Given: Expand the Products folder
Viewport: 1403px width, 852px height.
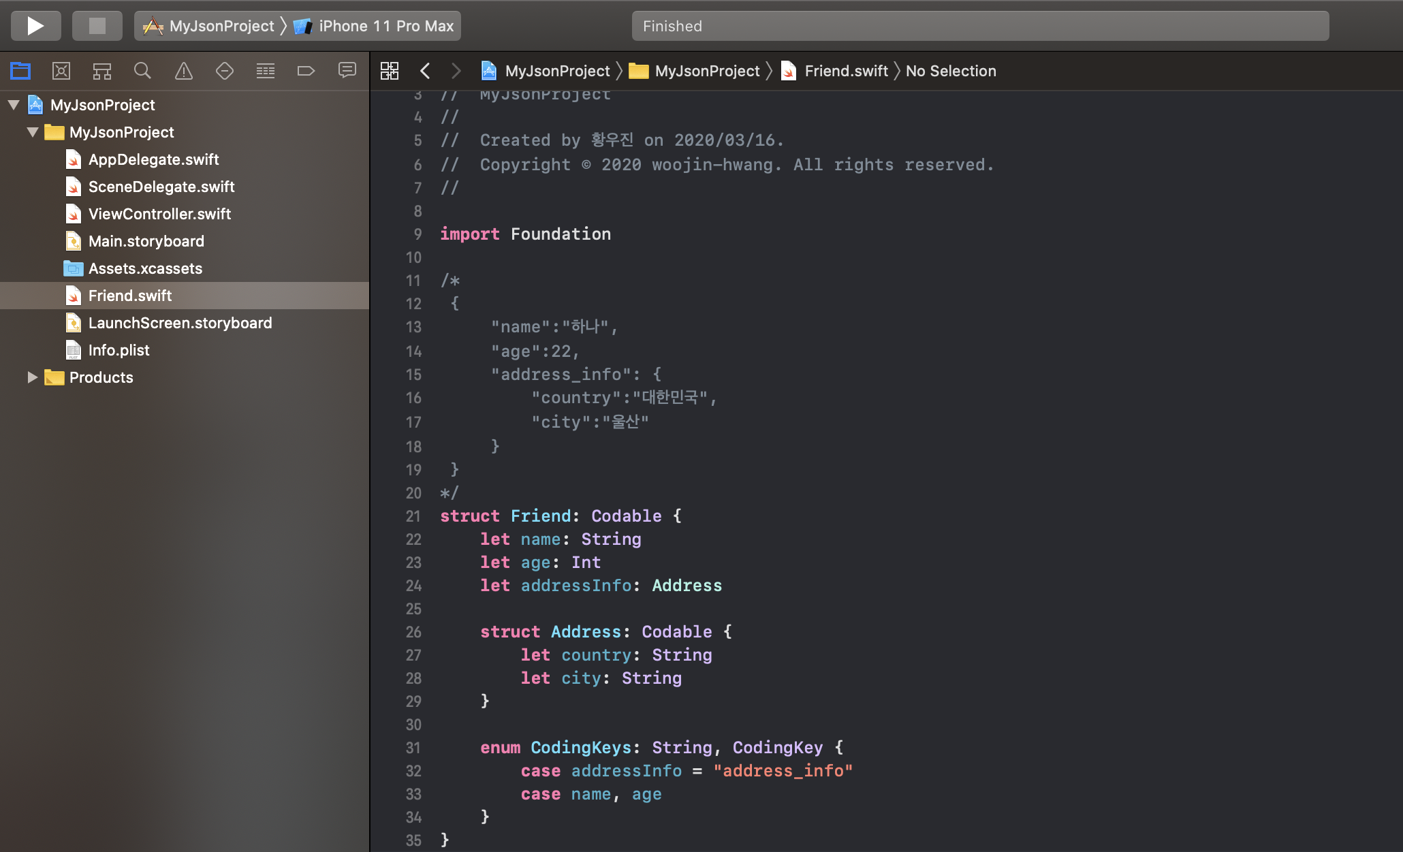Looking at the screenshot, I should (32, 377).
